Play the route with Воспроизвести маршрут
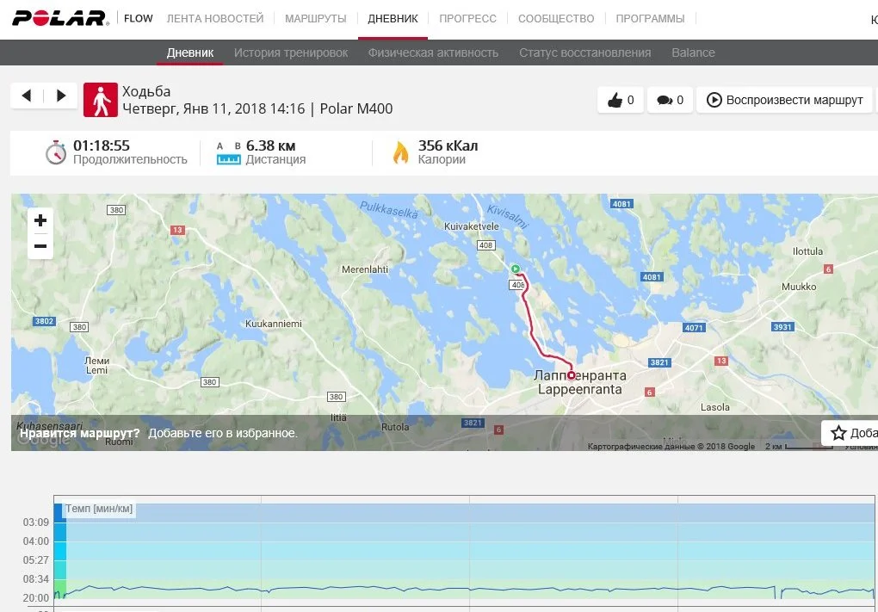878x612 pixels. click(x=784, y=100)
